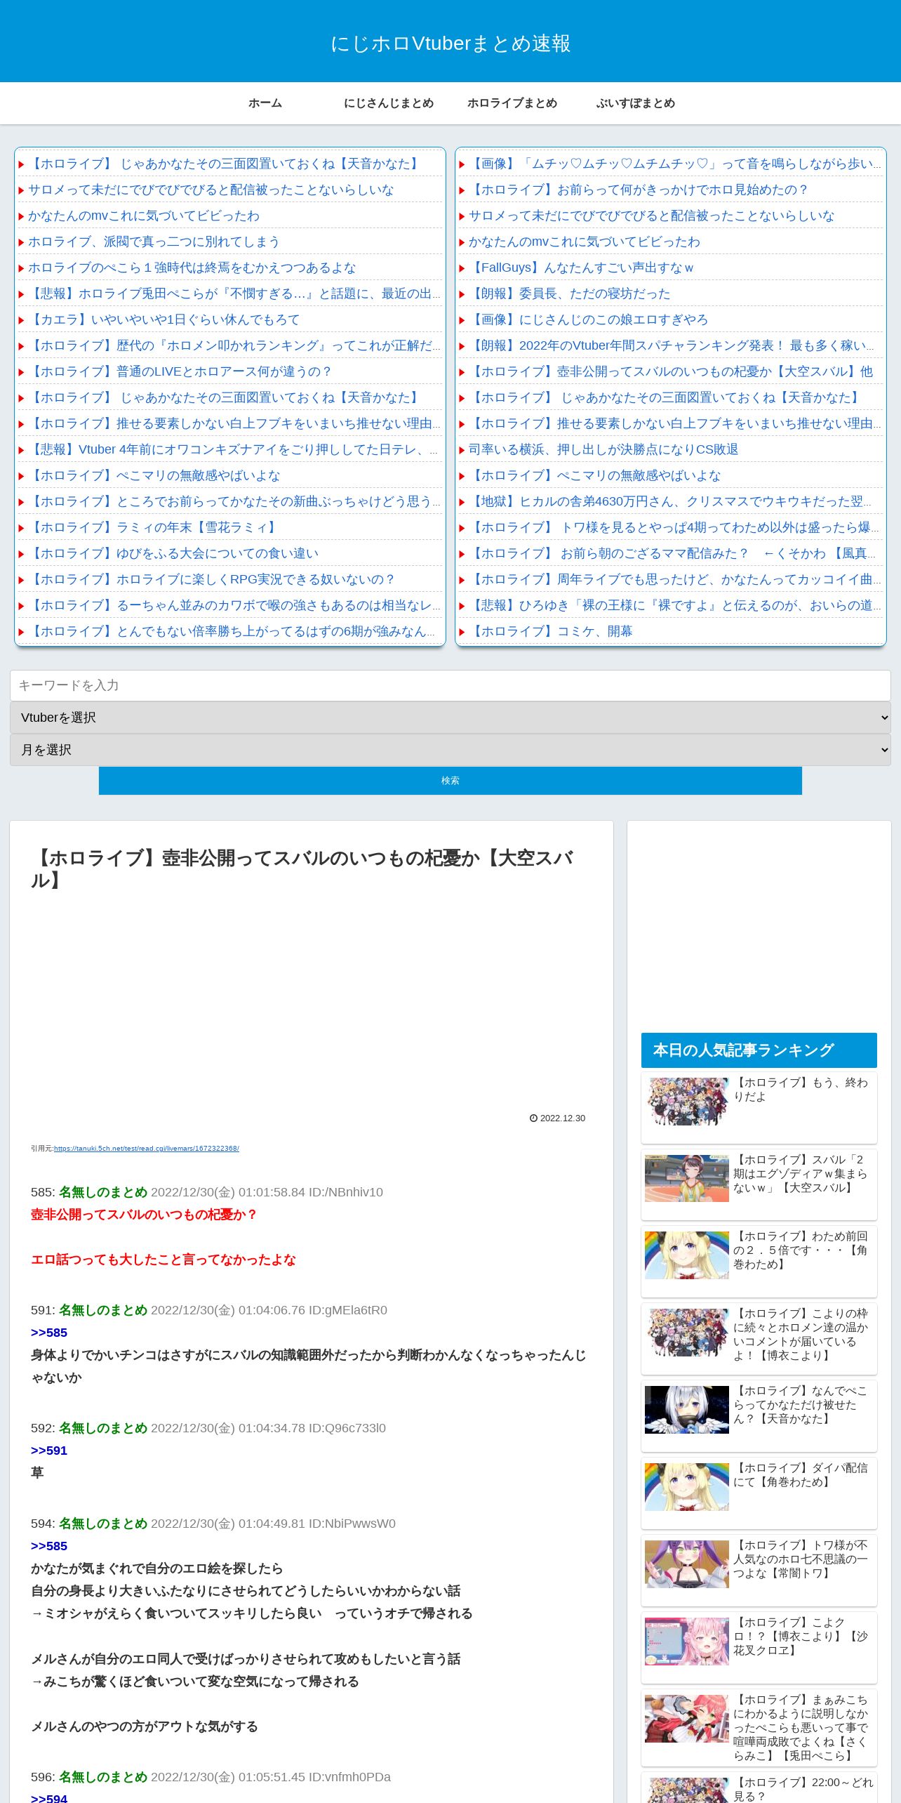Open the コミケ、開幕 article link
The image size is (901, 1803).
point(550,631)
